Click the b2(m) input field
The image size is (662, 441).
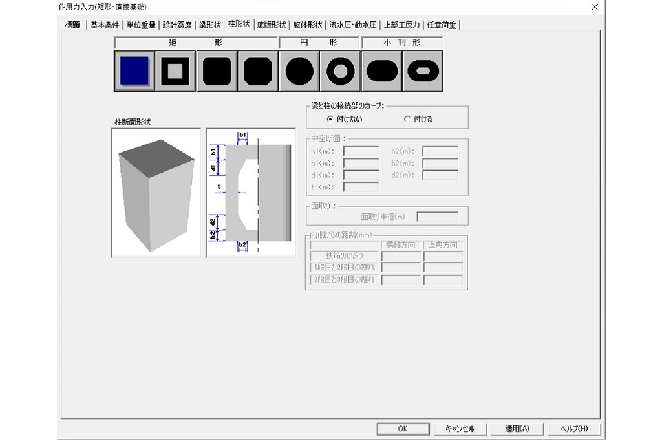pyautogui.click(x=440, y=163)
